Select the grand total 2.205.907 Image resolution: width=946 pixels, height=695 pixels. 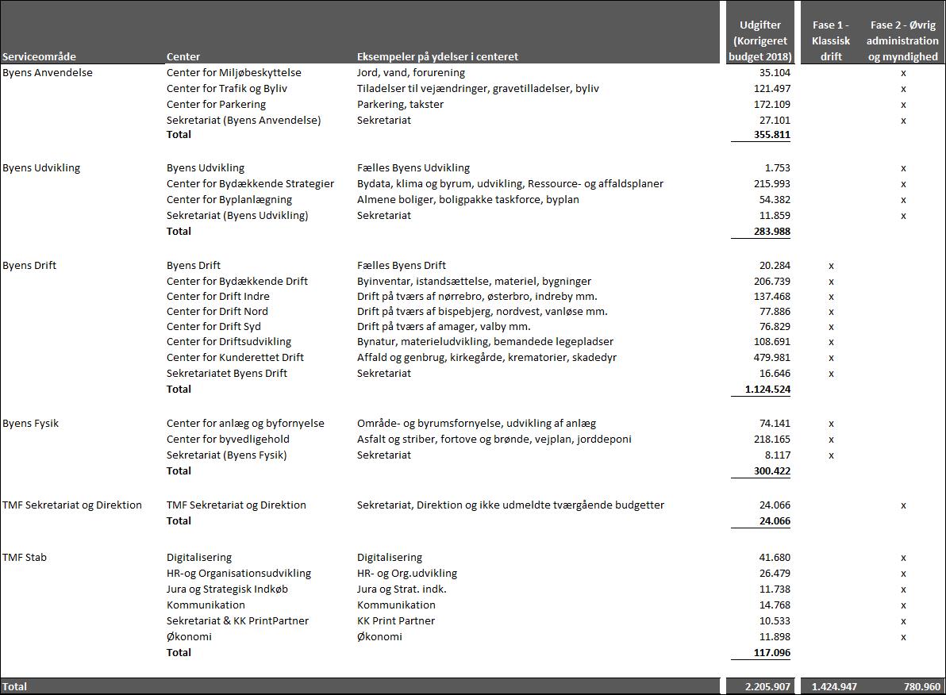pos(767,686)
